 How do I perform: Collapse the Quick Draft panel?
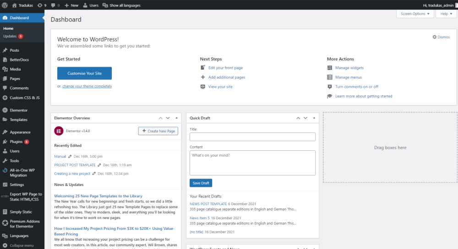pyautogui.click(x=314, y=118)
